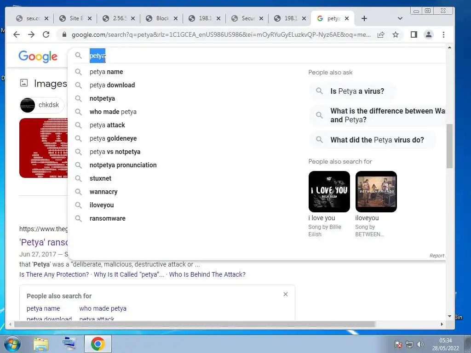Open the Chrome side panel icon

point(414,34)
